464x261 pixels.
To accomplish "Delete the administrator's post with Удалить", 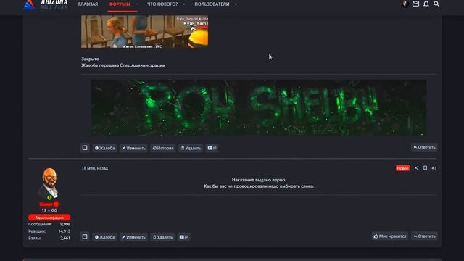I will 162,237.
